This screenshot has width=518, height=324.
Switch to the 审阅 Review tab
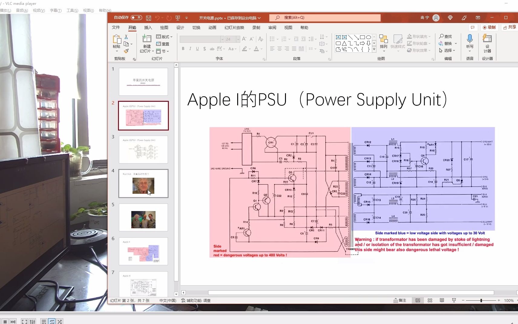point(272,28)
